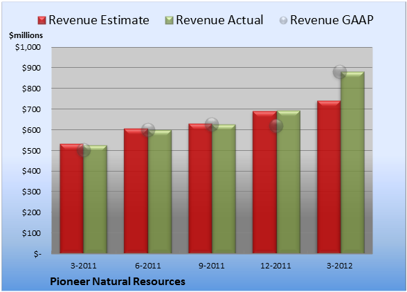Click the '$200' y-axis label
Image resolution: width=407 pixels, height=292 pixels.
click(x=31, y=212)
